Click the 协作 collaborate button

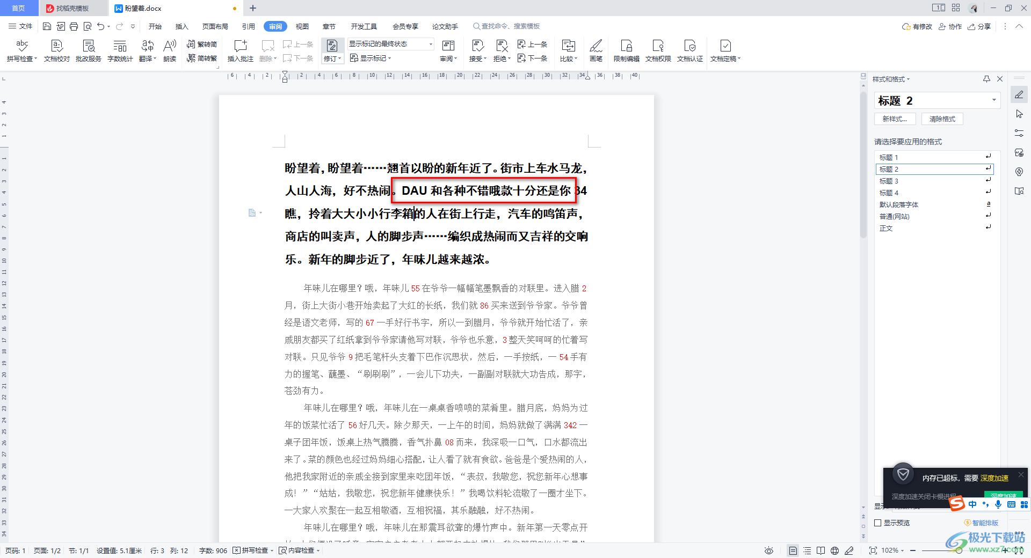coord(950,26)
